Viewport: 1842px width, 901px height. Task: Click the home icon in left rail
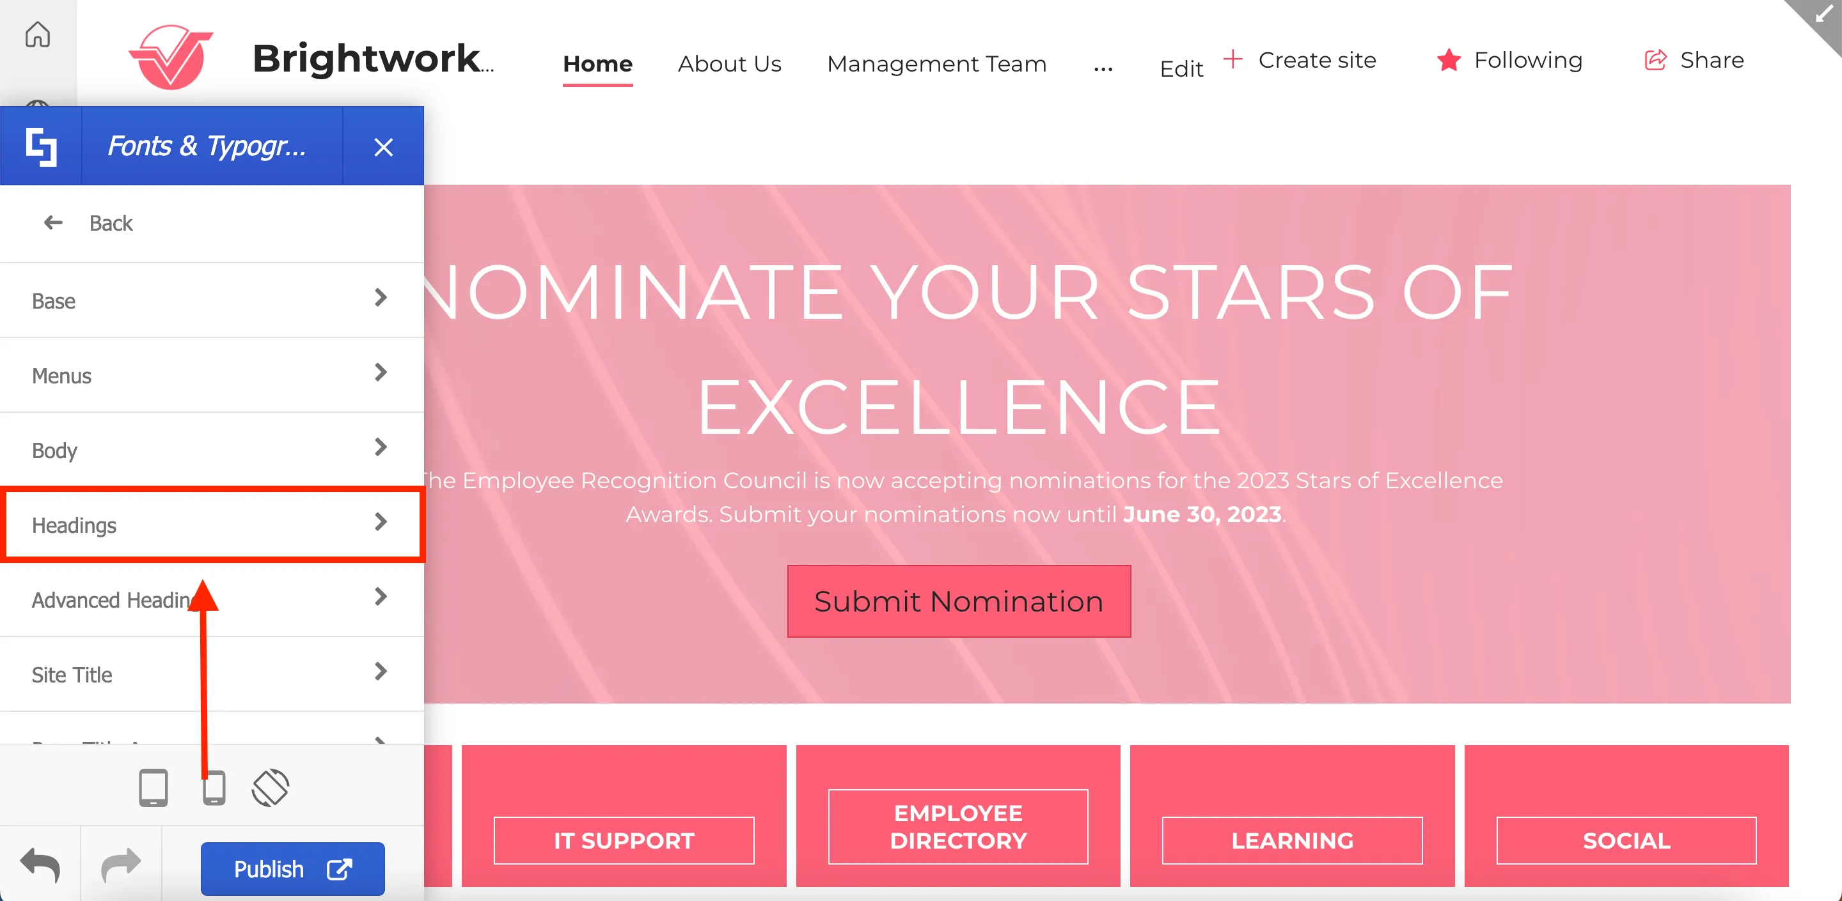coord(37,35)
